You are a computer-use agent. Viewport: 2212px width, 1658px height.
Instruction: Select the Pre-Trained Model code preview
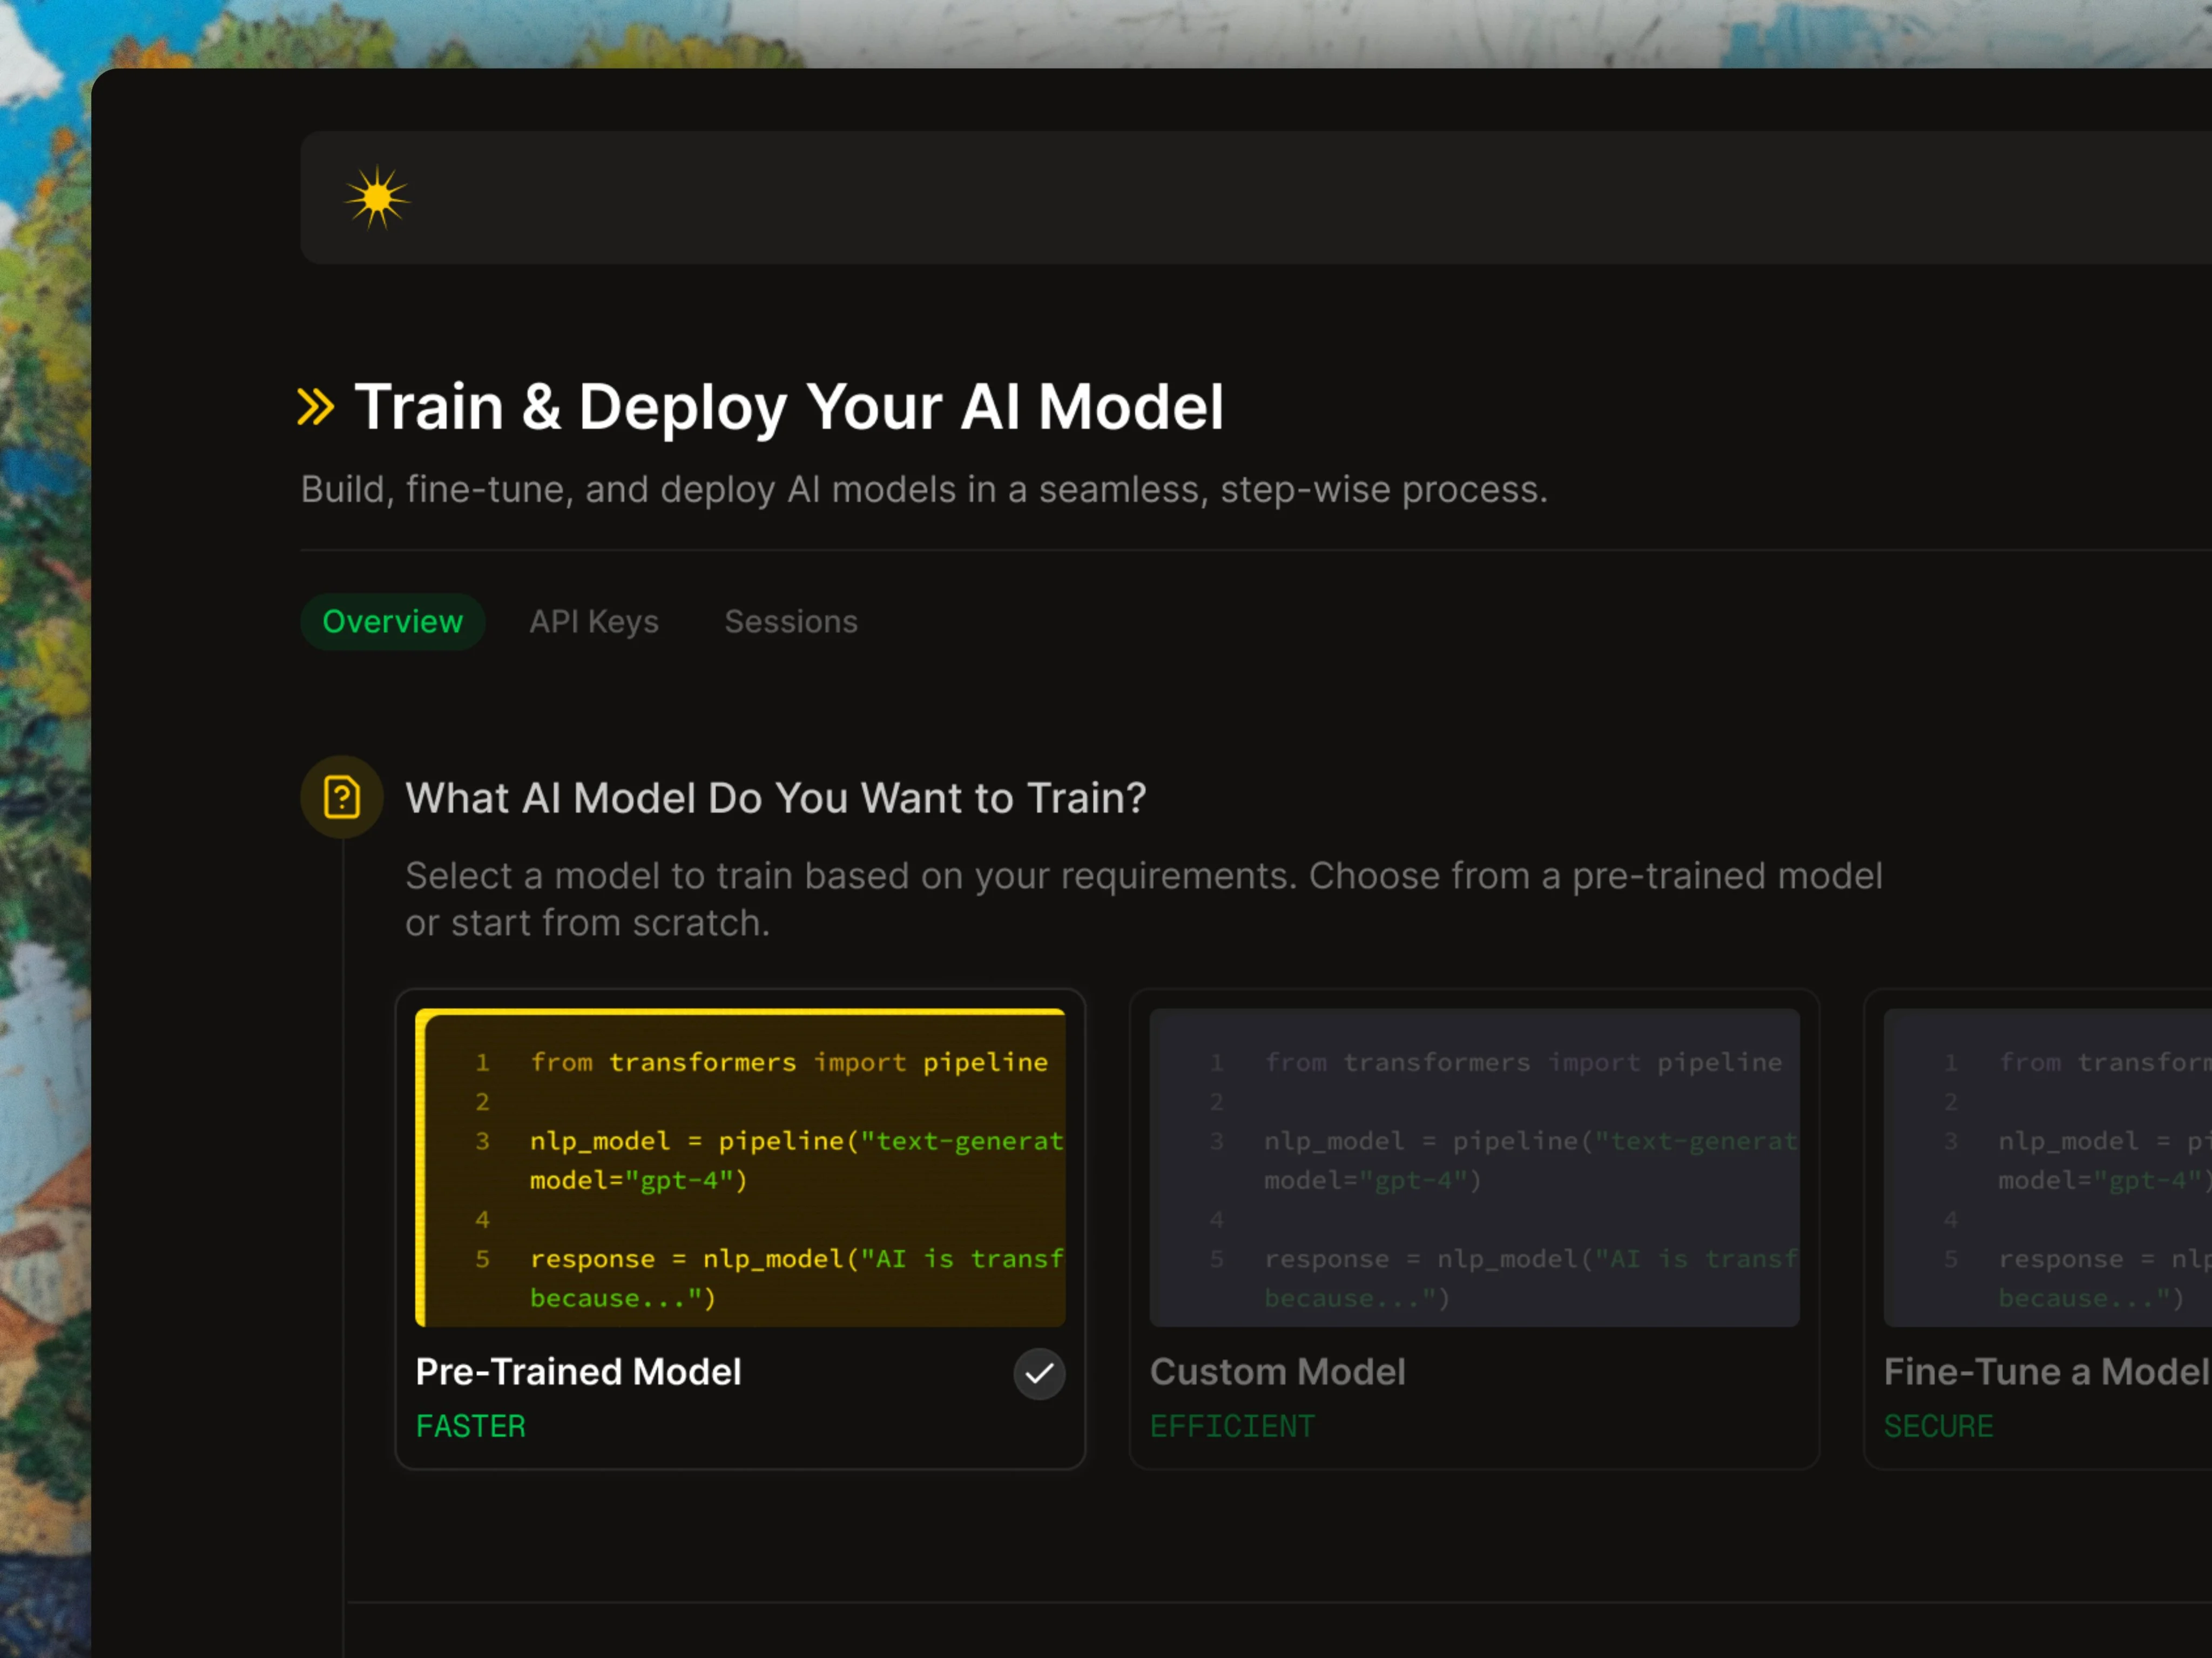[x=740, y=1167]
